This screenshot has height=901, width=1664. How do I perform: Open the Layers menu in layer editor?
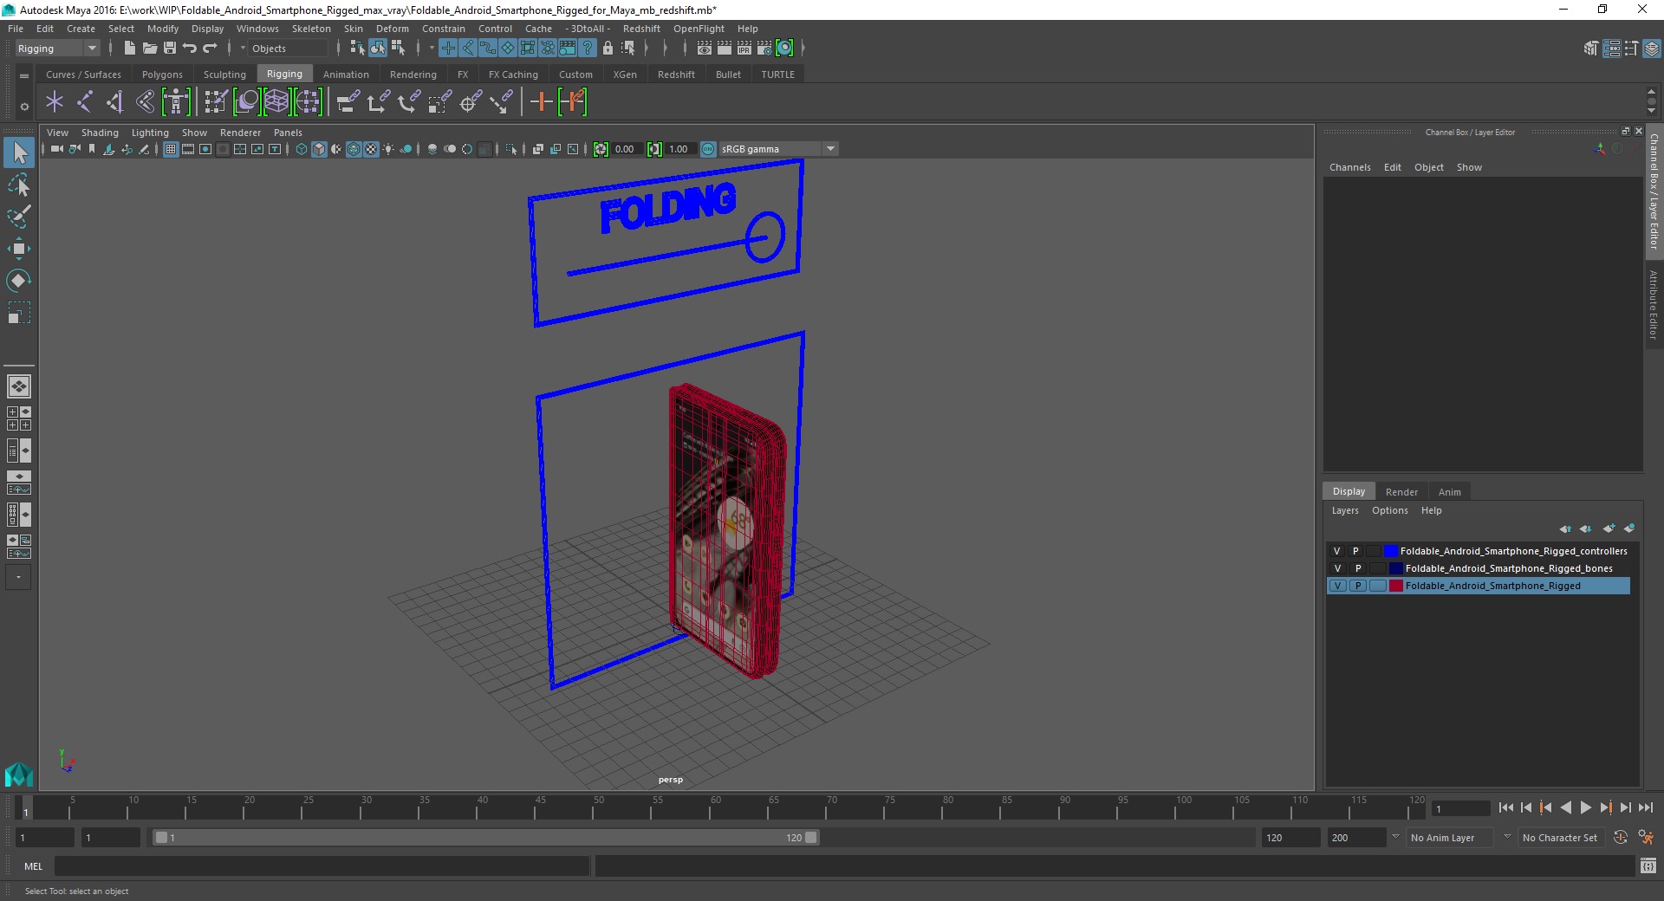[x=1344, y=510]
